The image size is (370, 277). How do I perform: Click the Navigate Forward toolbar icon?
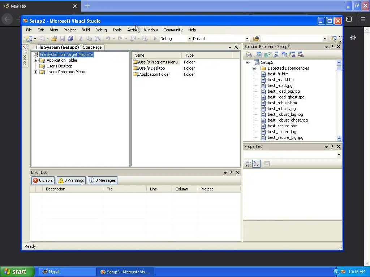coord(145,38)
